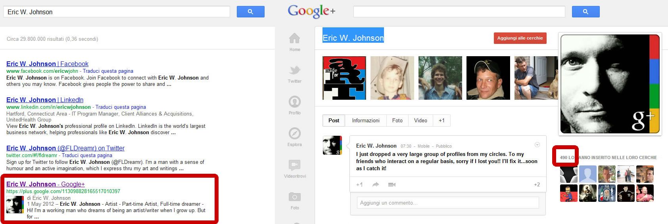Click the Google+ search magnifier button
Image resolution: width=668 pixels, height=224 pixels.
coord(585,12)
